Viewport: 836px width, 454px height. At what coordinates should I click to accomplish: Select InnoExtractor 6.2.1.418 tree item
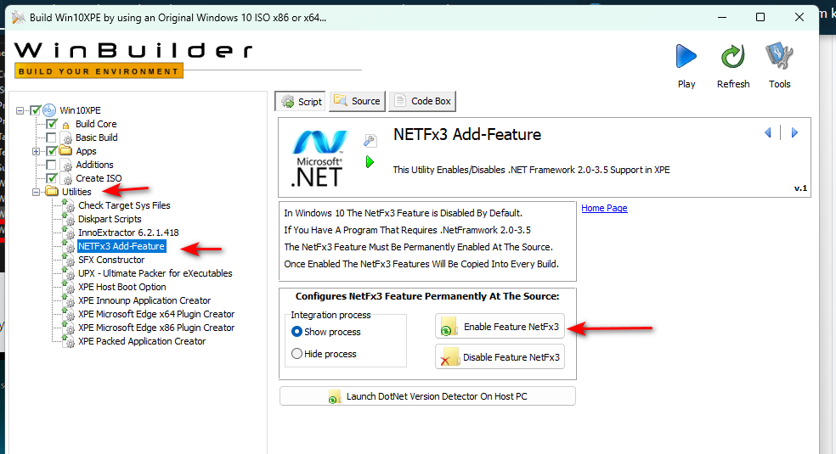point(128,233)
